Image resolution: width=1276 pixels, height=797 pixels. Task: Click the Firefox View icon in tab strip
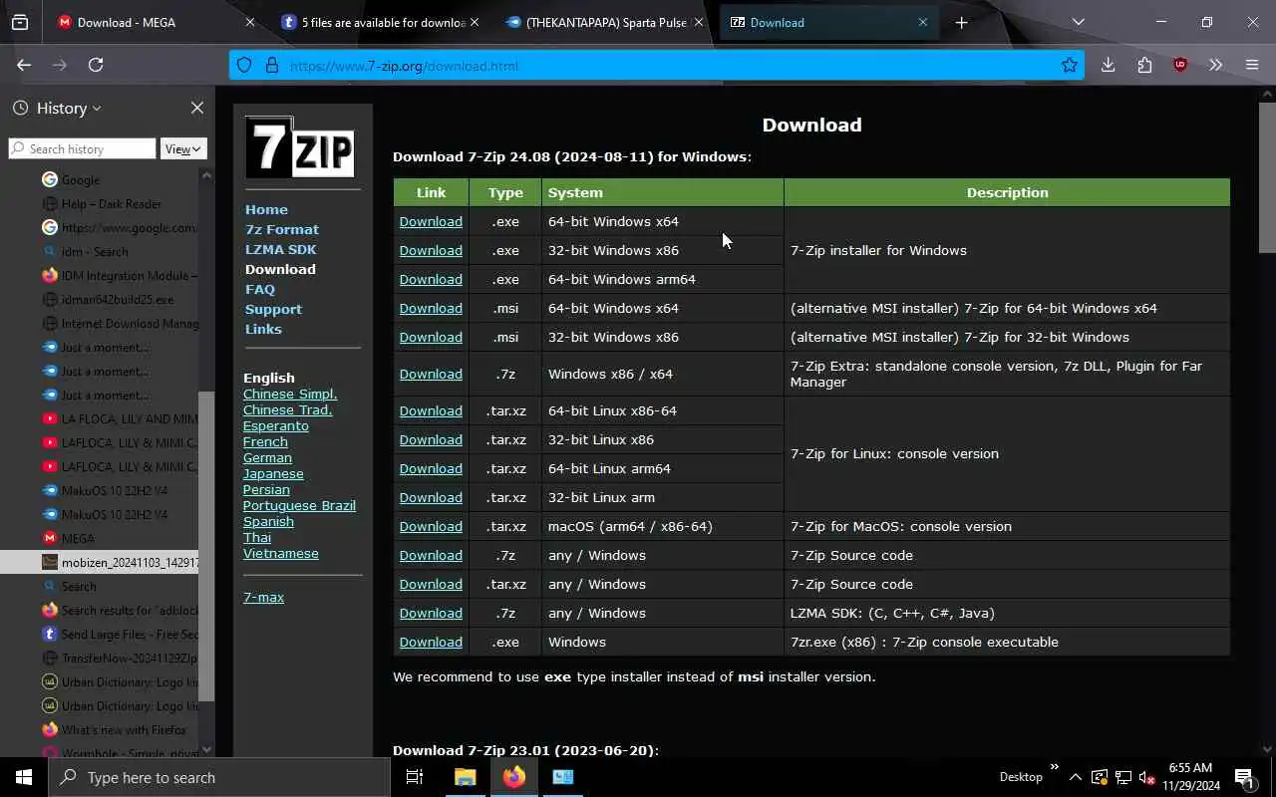click(20, 22)
